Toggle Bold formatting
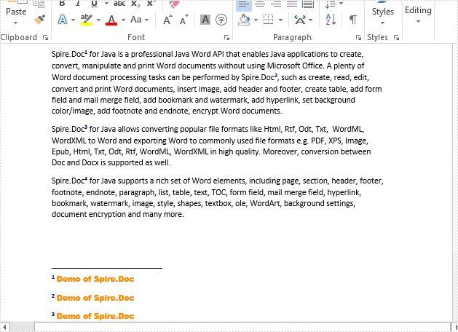Image resolution: width=458 pixels, height=332 pixels. click(62, 4)
